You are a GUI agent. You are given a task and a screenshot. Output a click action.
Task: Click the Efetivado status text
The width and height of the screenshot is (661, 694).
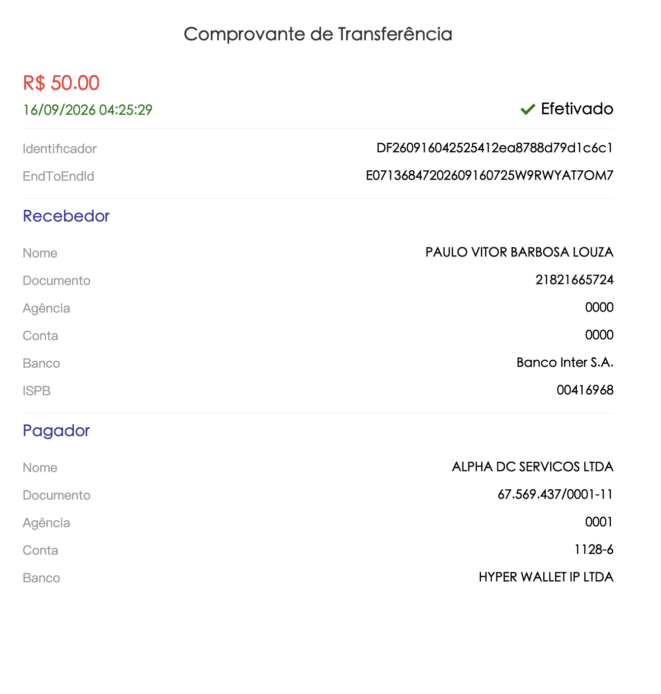[x=577, y=109]
